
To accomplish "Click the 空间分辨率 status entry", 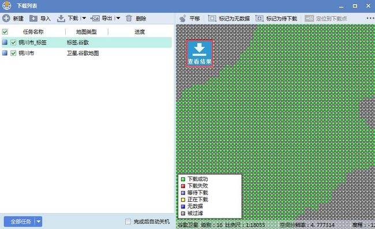I will pos(307,225).
